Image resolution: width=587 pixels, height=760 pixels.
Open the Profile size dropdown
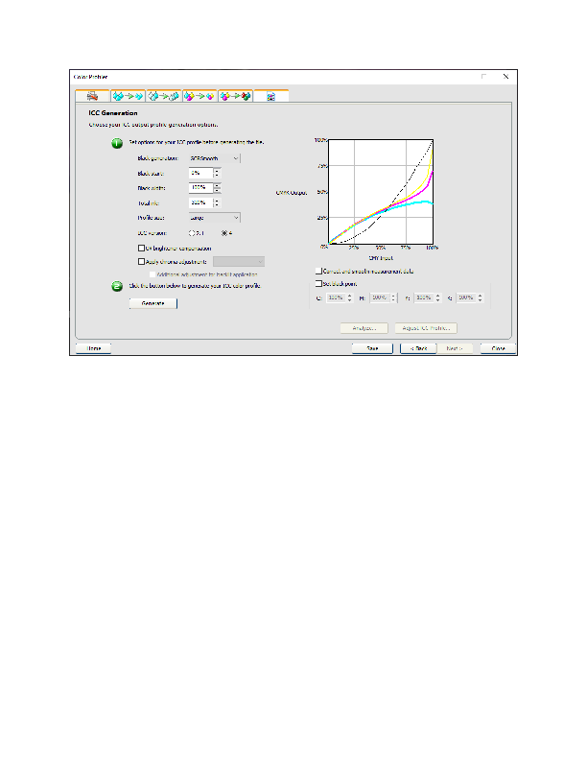pos(215,218)
